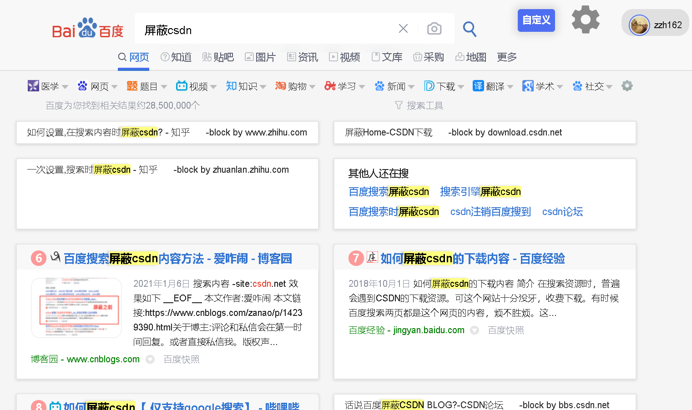Expand the 购物 dropdown arrow

pos(312,87)
